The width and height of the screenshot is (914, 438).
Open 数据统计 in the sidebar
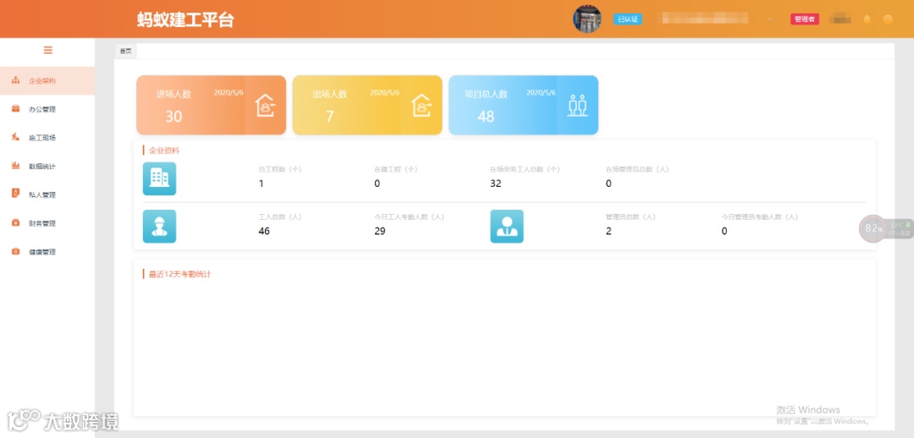point(47,166)
